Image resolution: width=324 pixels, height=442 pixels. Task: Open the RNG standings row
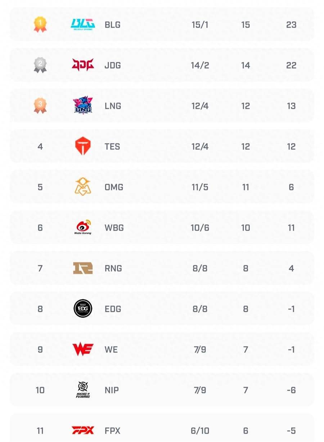(162, 268)
